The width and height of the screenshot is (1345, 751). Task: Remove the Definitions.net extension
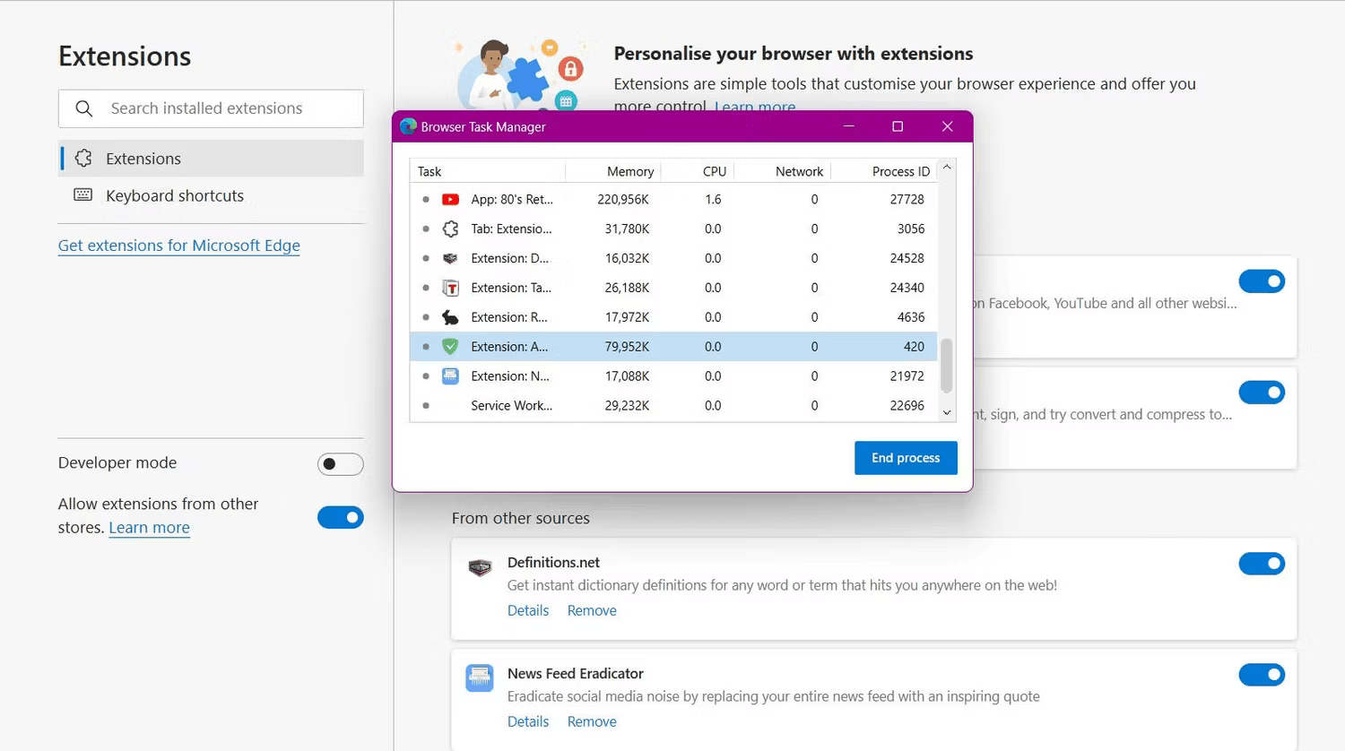592,610
